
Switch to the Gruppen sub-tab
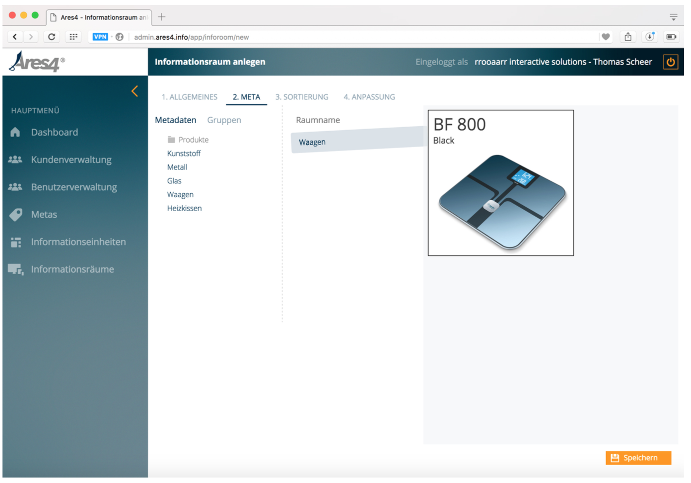224,120
